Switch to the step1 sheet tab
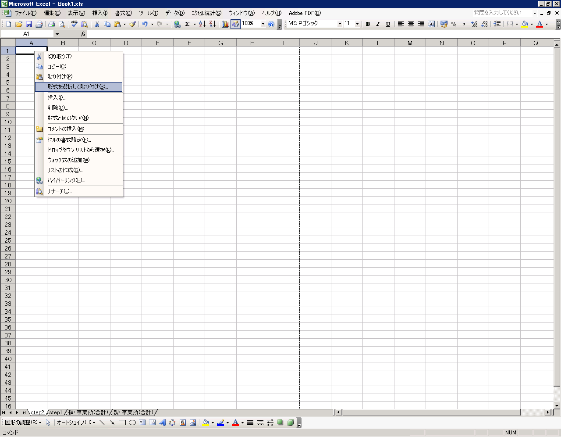Screen dimensions: 561x437 (x=56, y=412)
